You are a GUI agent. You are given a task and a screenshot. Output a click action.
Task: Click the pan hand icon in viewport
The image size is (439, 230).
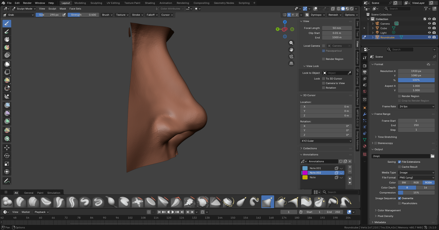pyautogui.click(x=291, y=50)
